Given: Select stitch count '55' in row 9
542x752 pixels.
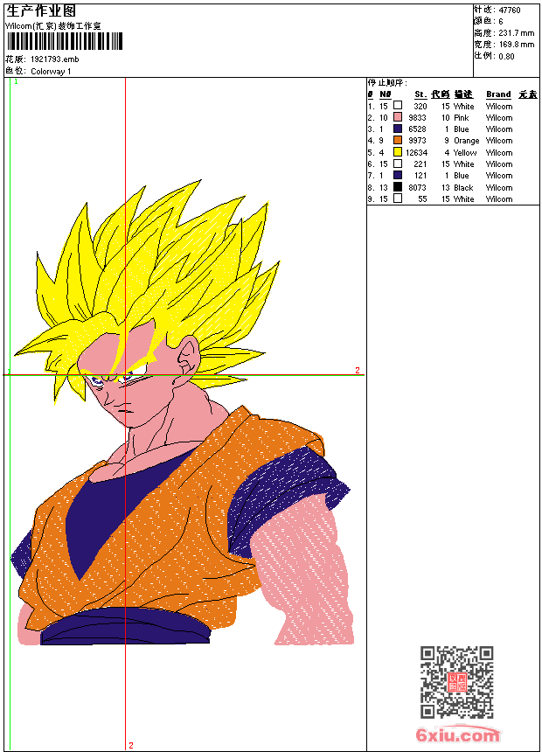Looking at the screenshot, I should pos(422,199).
